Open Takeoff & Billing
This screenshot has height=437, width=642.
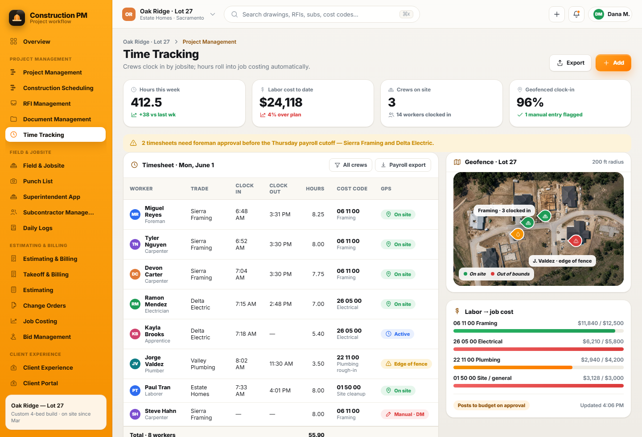[55, 274]
